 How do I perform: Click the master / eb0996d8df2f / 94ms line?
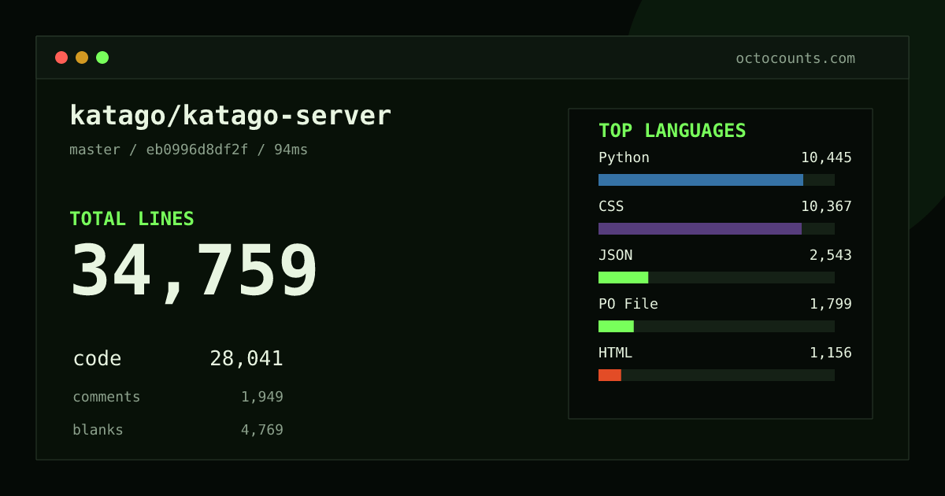[x=189, y=150]
